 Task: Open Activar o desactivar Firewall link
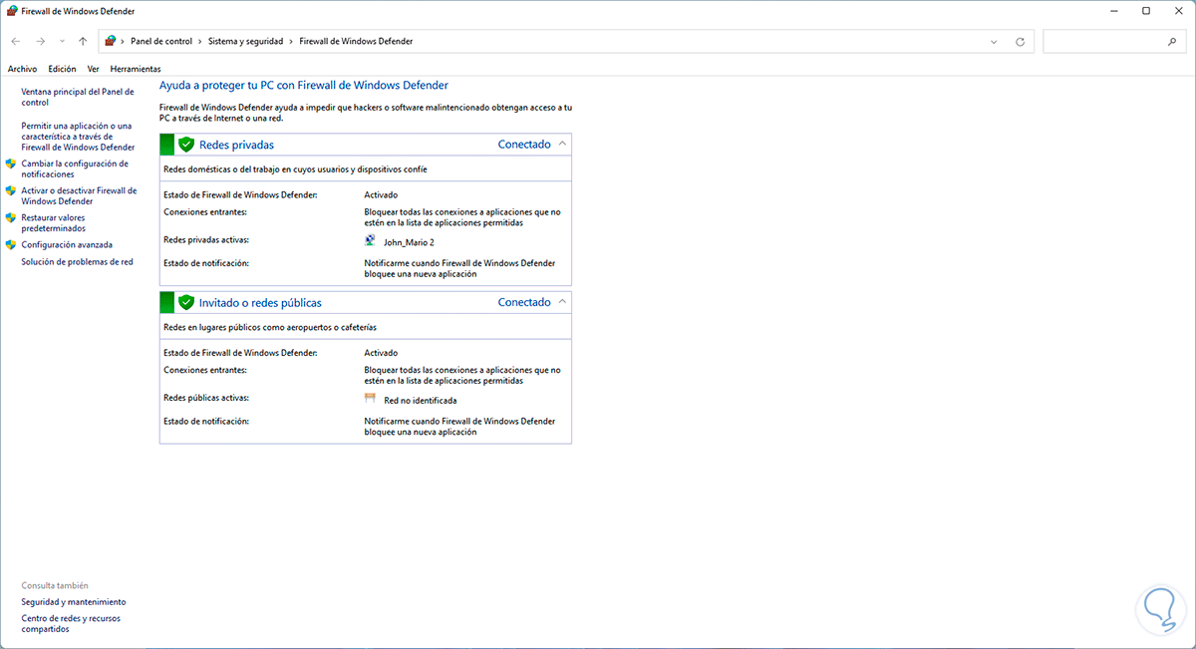coord(79,195)
